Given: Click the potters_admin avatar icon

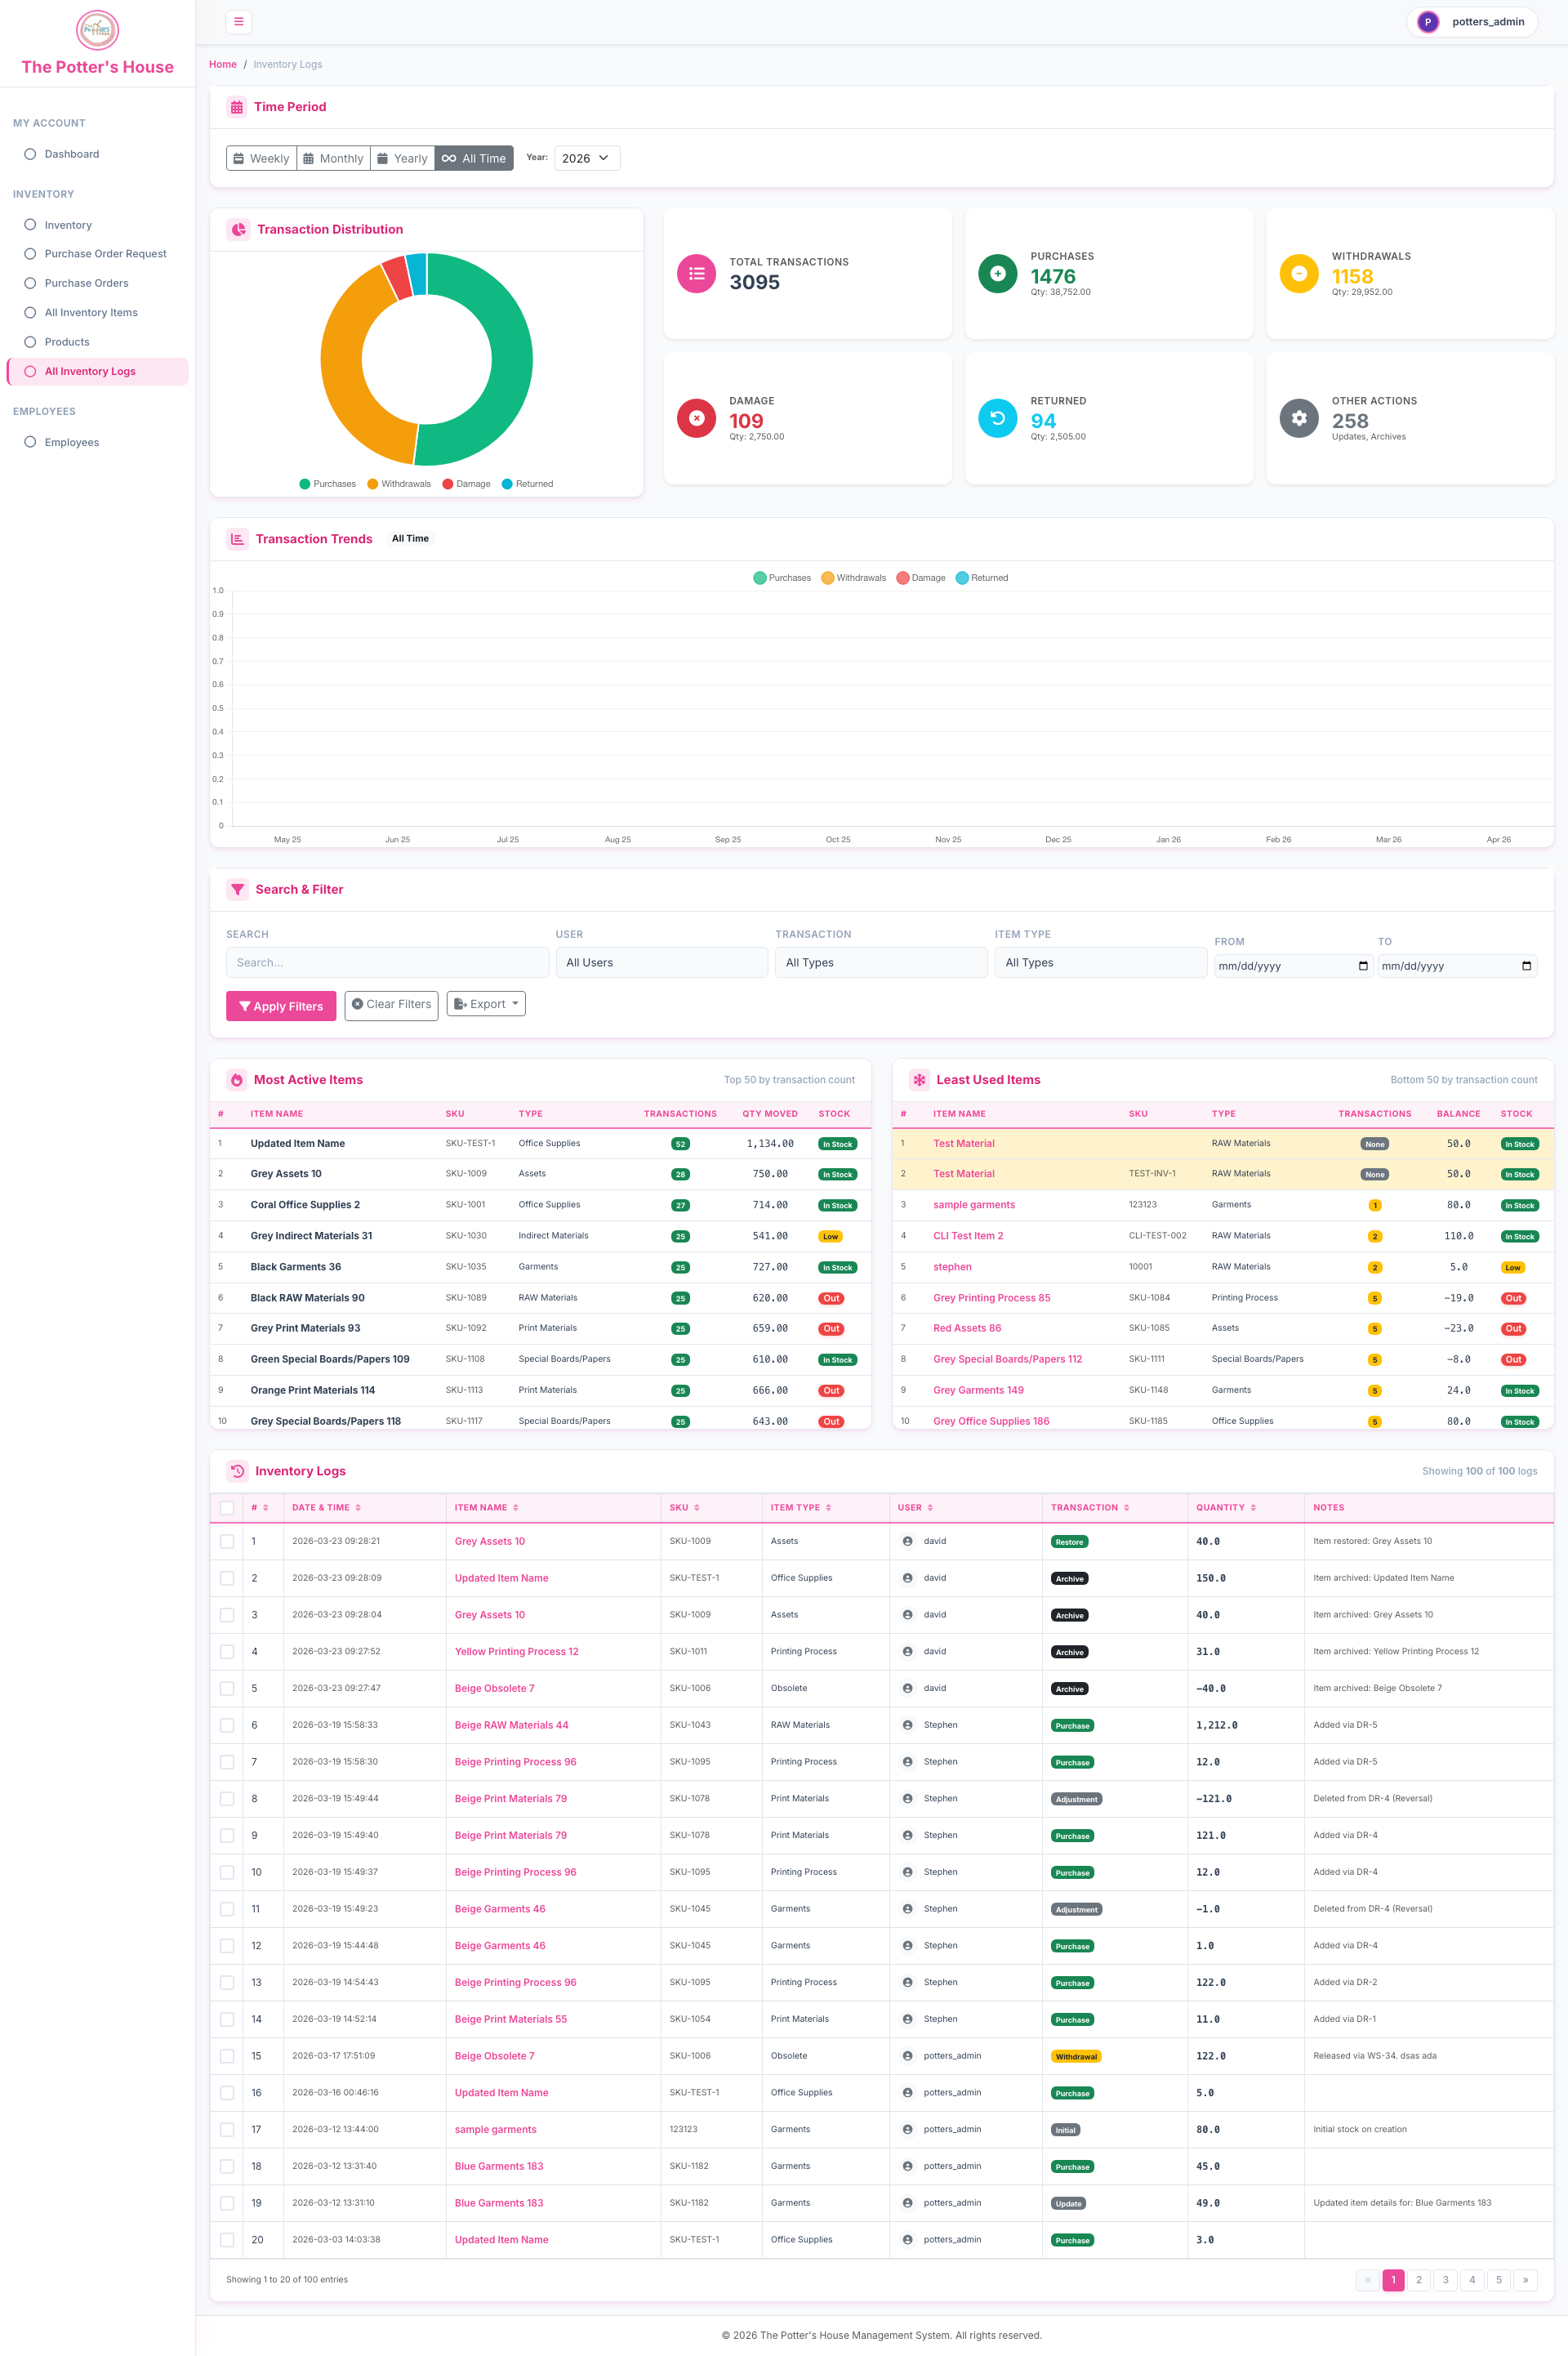Looking at the screenshot, I should [x=1427, y=22].
